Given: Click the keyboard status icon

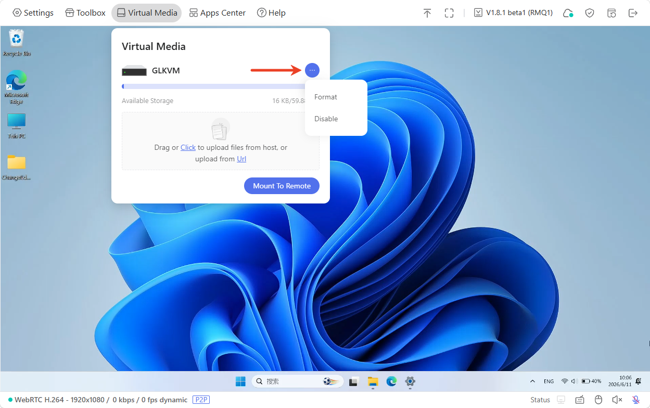Looking at the screenshot, I should tap(580, 400).
